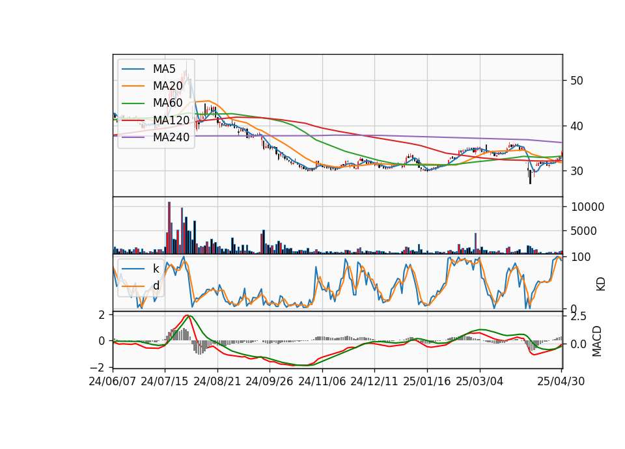Click the price axis value 30
The height and width of the screenshot is (449, 625).
pos(577,171)
